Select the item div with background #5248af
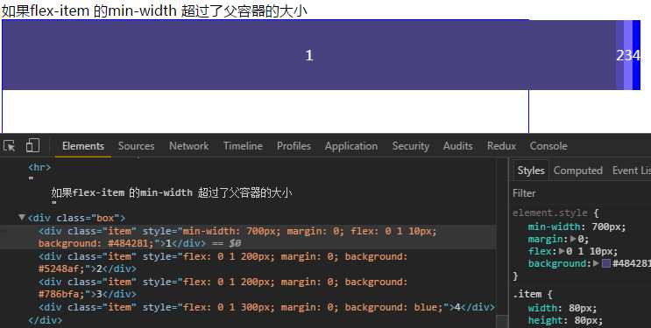The image size is (651, 328). [x=248, y=262]
